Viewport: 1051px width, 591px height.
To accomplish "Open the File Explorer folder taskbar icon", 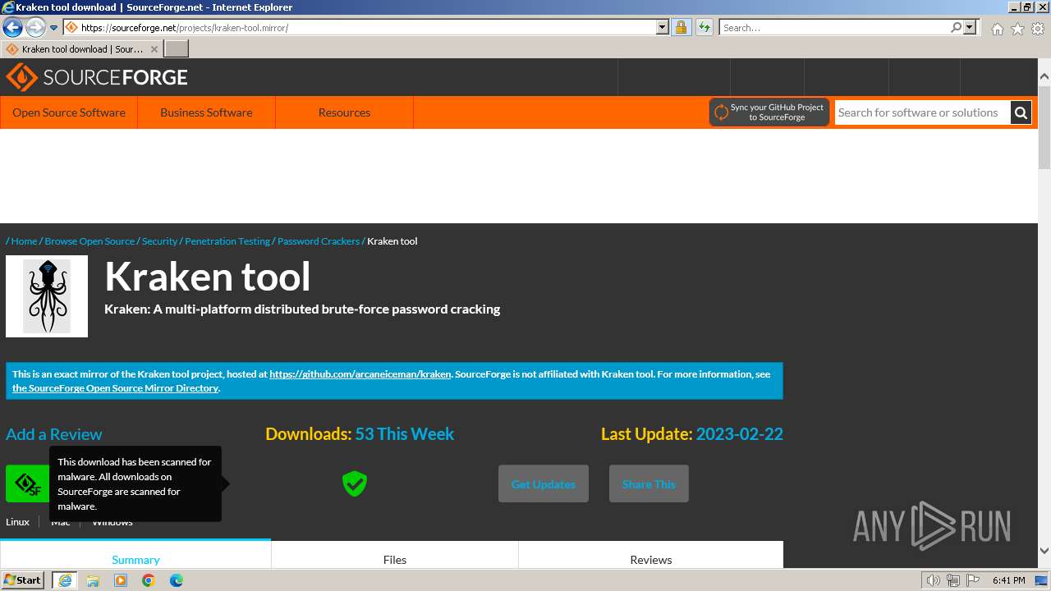I will click(93, 580).
